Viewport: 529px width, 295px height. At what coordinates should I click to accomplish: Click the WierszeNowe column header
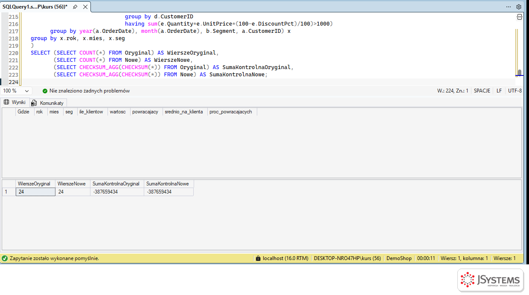[x=73, y=184]
